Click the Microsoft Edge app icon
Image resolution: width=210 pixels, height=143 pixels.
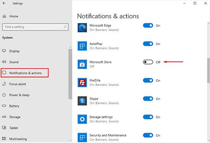(x=82, y=28)
